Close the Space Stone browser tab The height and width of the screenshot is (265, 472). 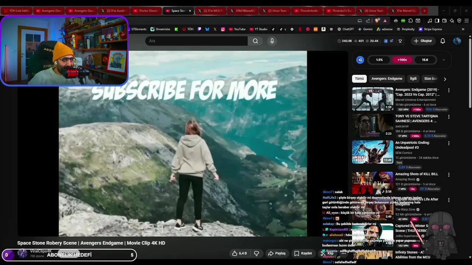click(190, 11)
